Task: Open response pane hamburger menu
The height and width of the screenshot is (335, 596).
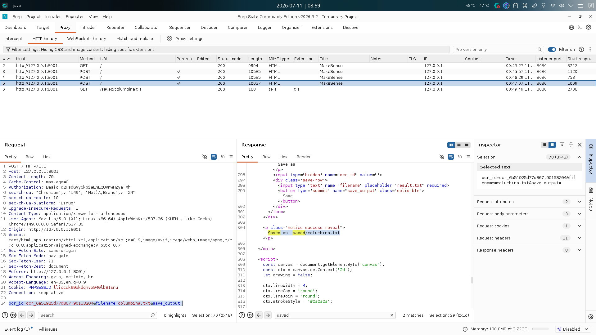Action: pyautogui.click(x=468, y=157)
